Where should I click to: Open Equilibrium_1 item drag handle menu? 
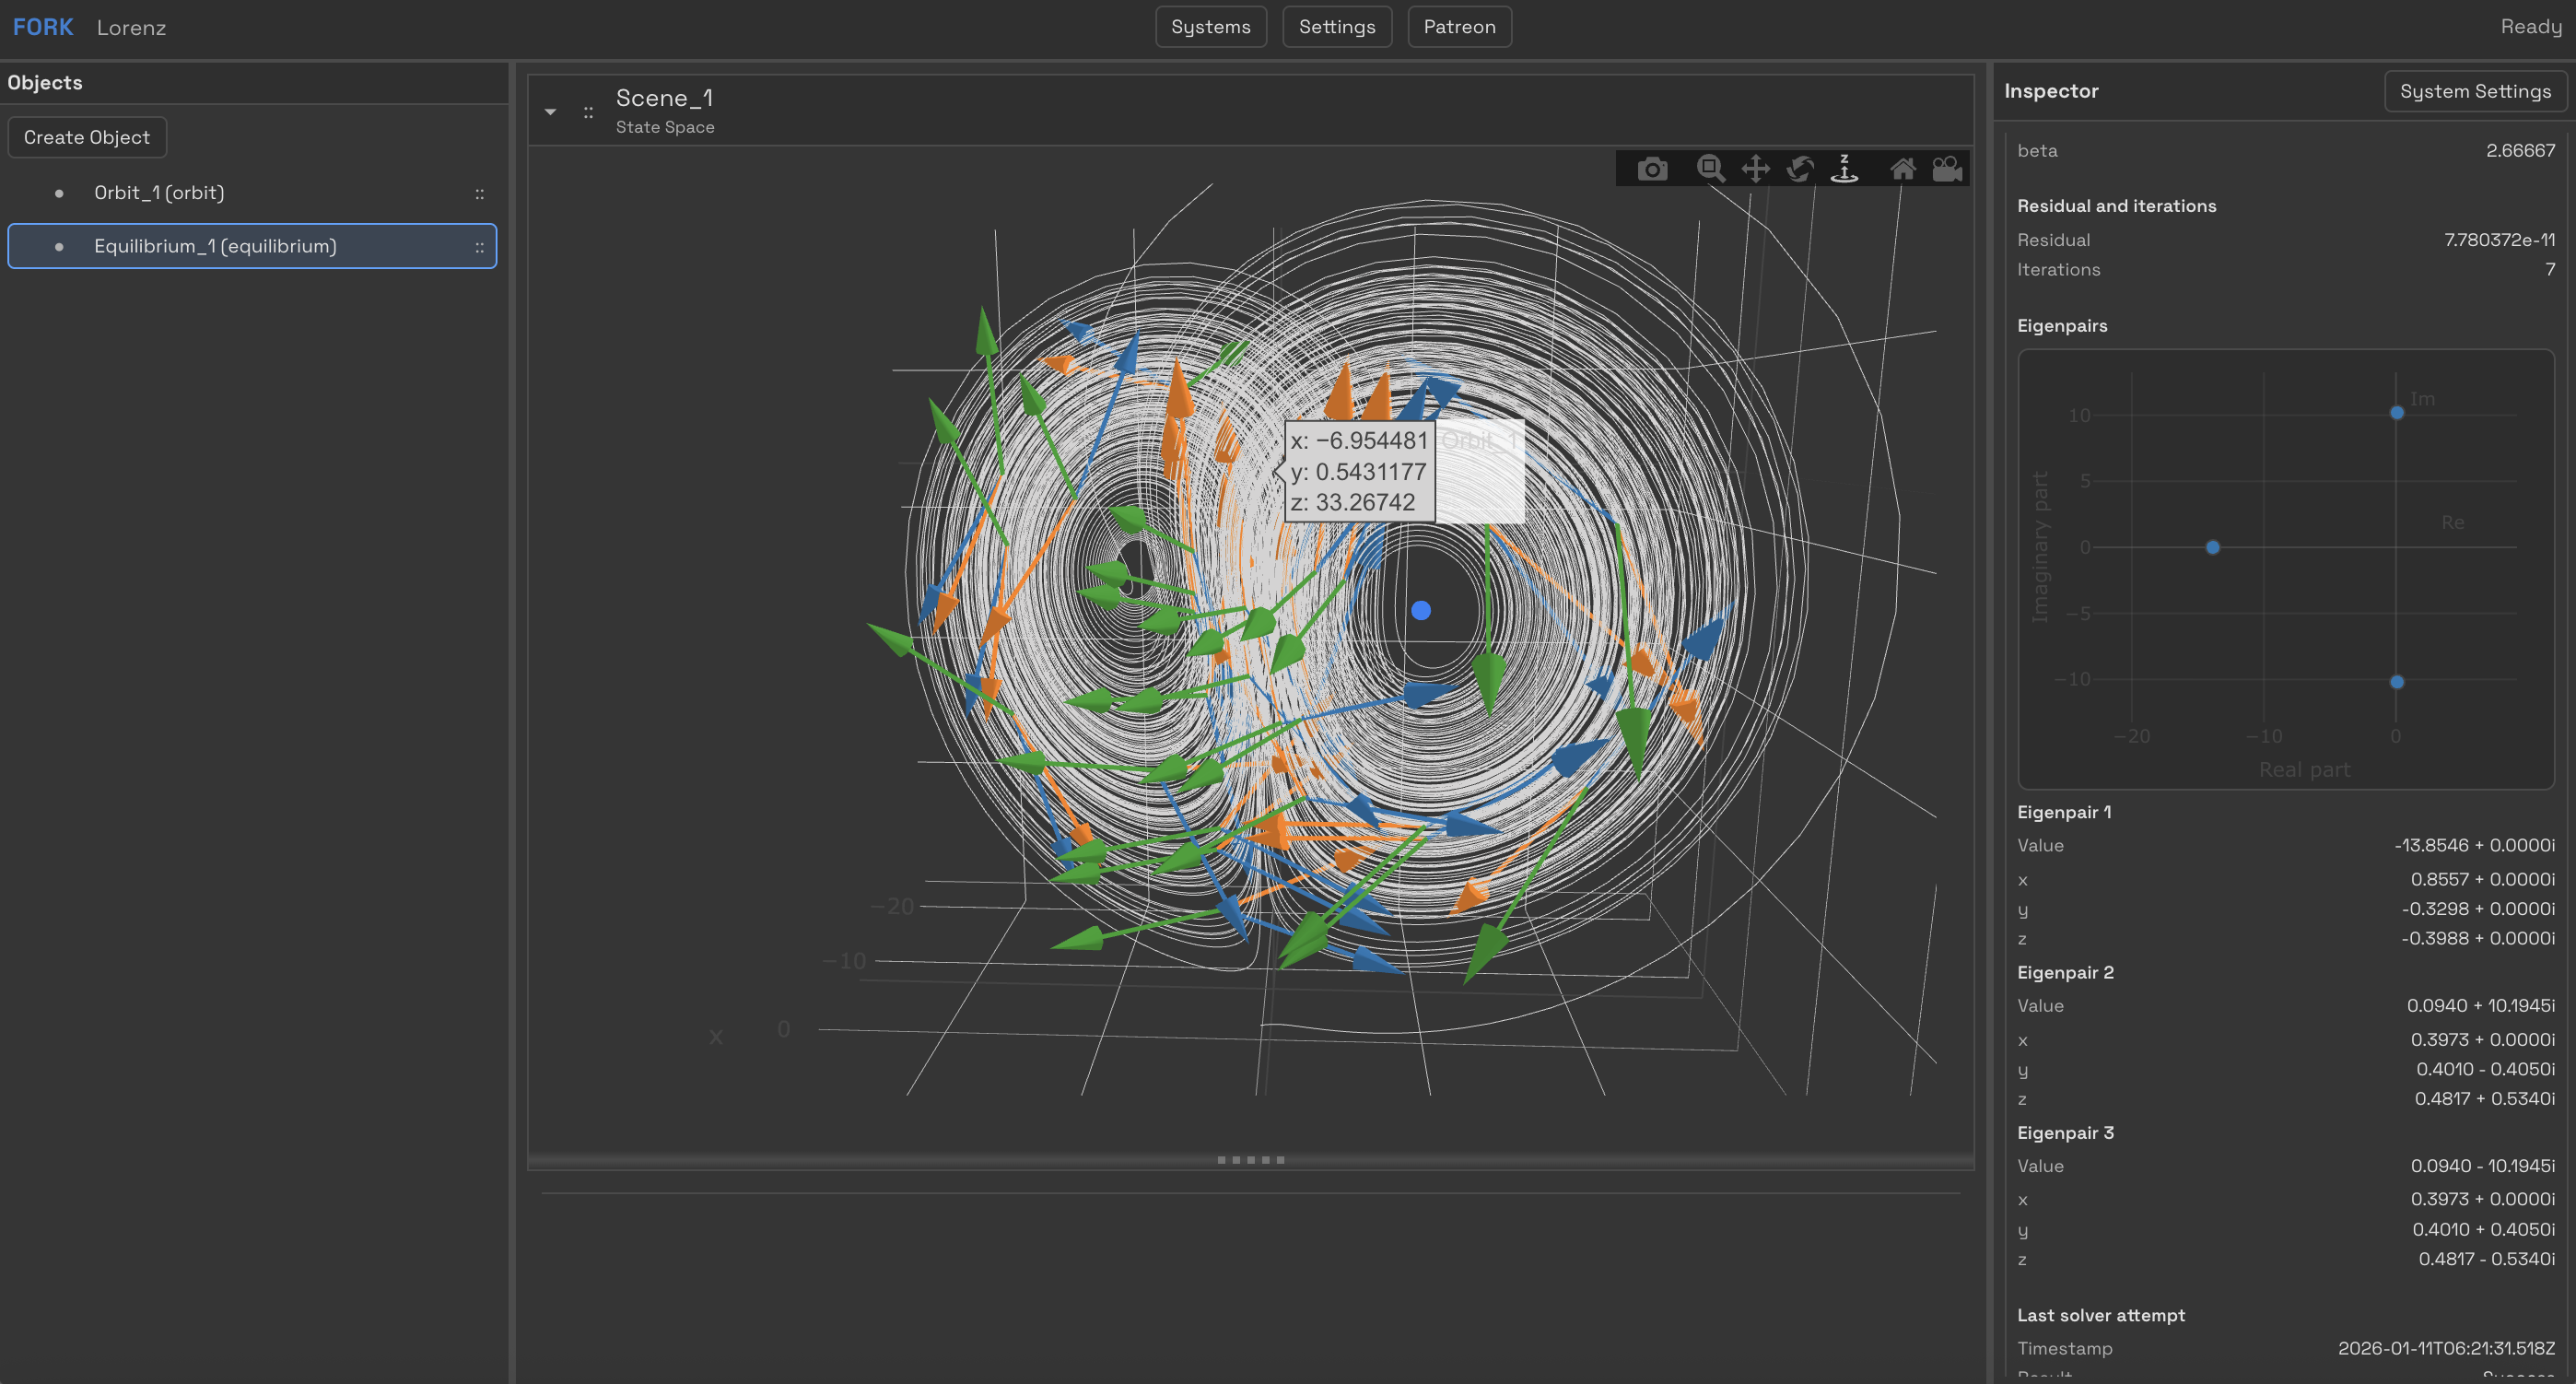pyautogui.click(x=479, y=247)
